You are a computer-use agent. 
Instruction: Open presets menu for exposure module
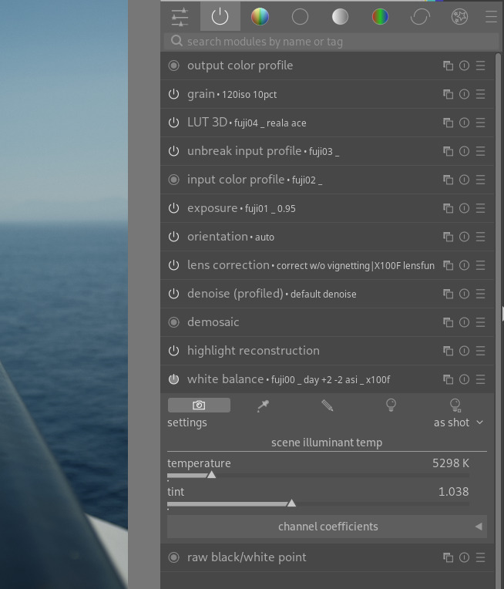click(x=480, y=208)
